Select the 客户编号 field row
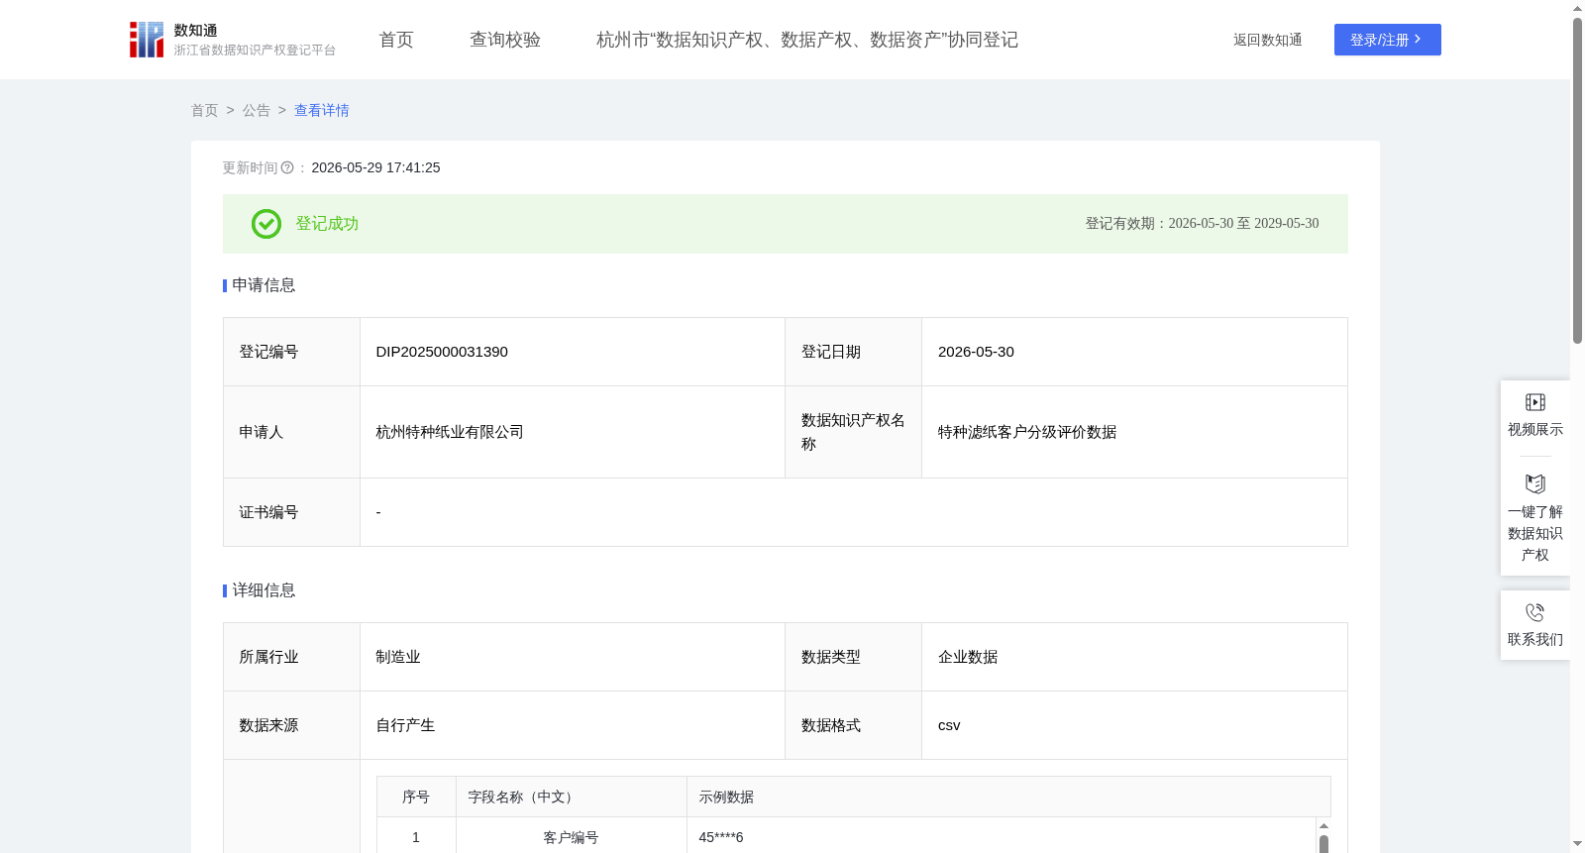 point(848,837)
